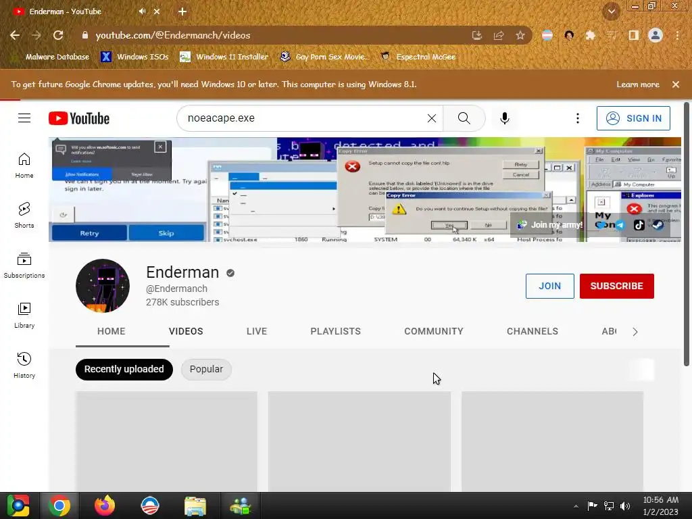692x519 pixels.
Task: Click the Enderman channel avatar
Action: (x=103, y=286)
